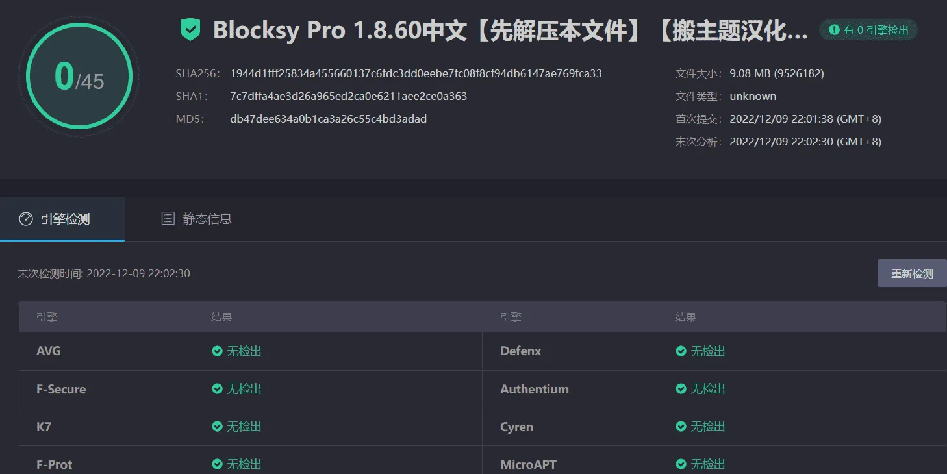Image resolution: width=947 pixels, height=474 pixels.
Task: Click the right 引擎 column header
Action: point(511,318)
